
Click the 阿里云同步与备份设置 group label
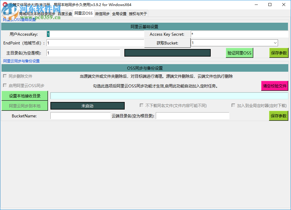pyautogui.click(x=21, y=61)
